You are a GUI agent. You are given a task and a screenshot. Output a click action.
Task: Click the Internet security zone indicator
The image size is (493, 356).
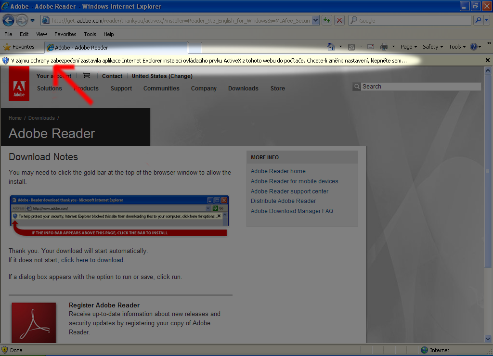[435, 350]
